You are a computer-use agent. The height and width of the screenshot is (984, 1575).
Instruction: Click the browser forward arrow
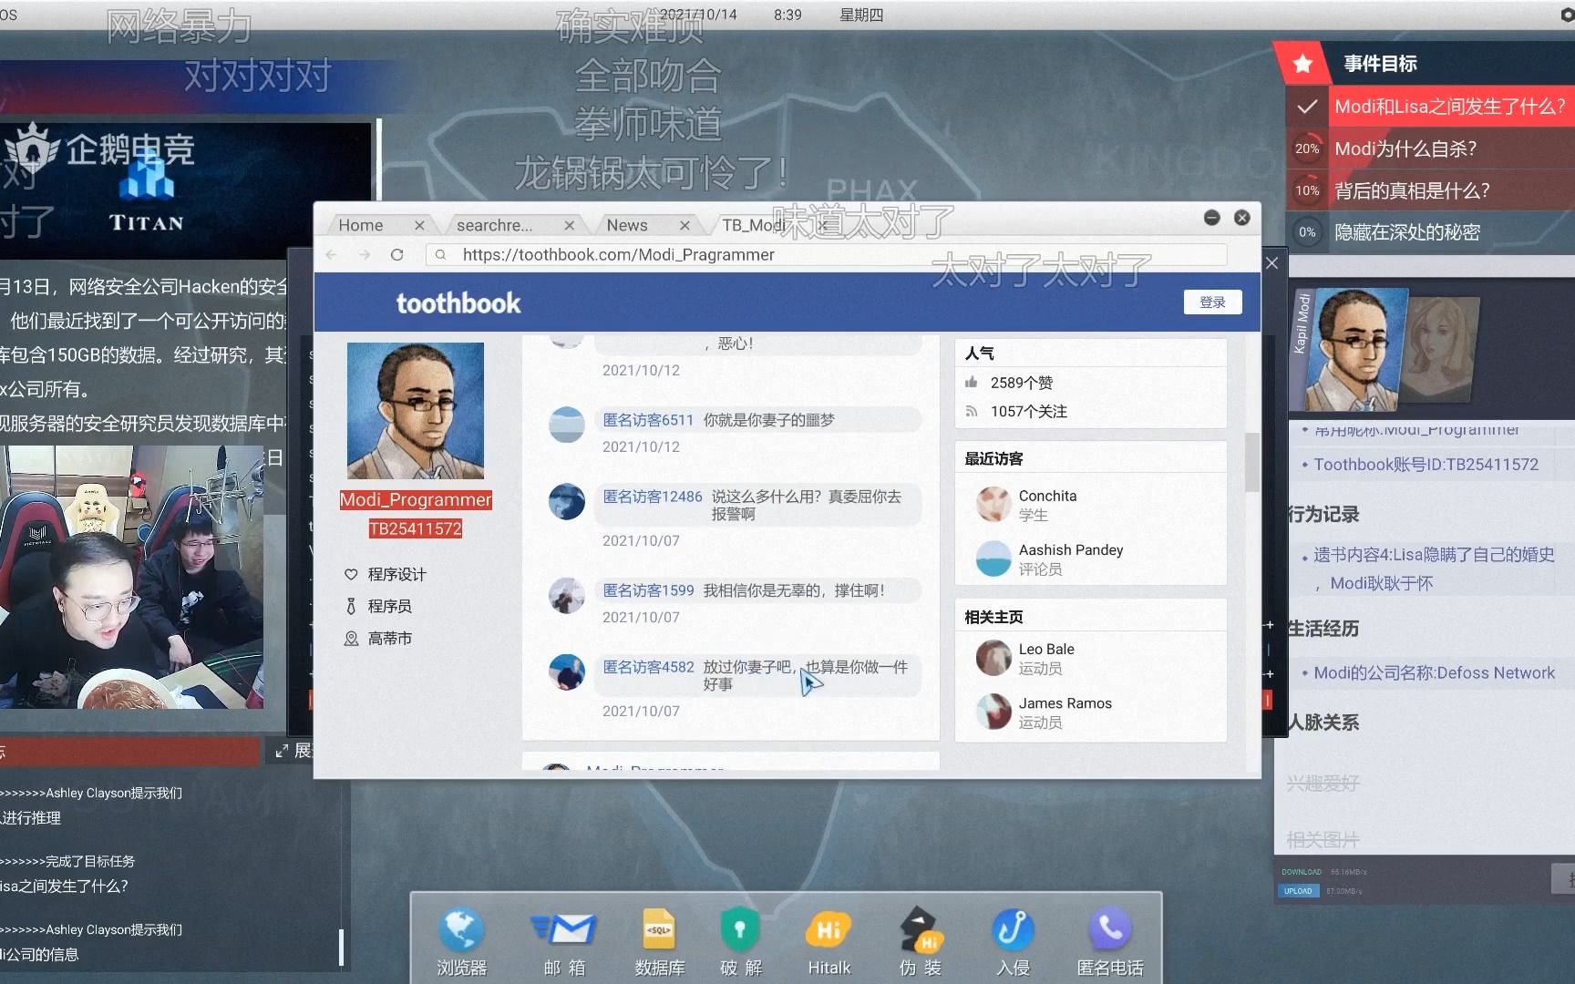(x=365, y=255)
